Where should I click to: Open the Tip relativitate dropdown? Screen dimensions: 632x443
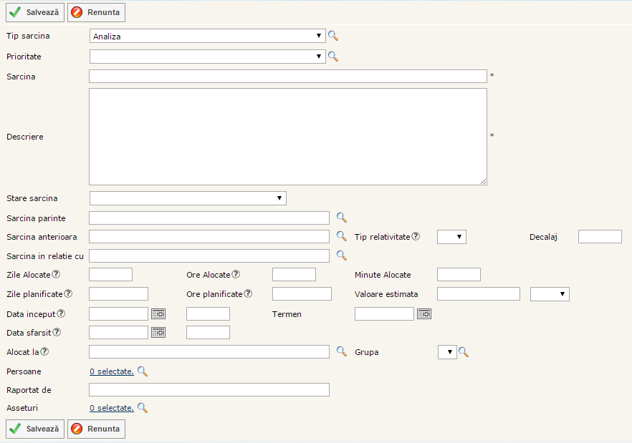coord(451,237)
